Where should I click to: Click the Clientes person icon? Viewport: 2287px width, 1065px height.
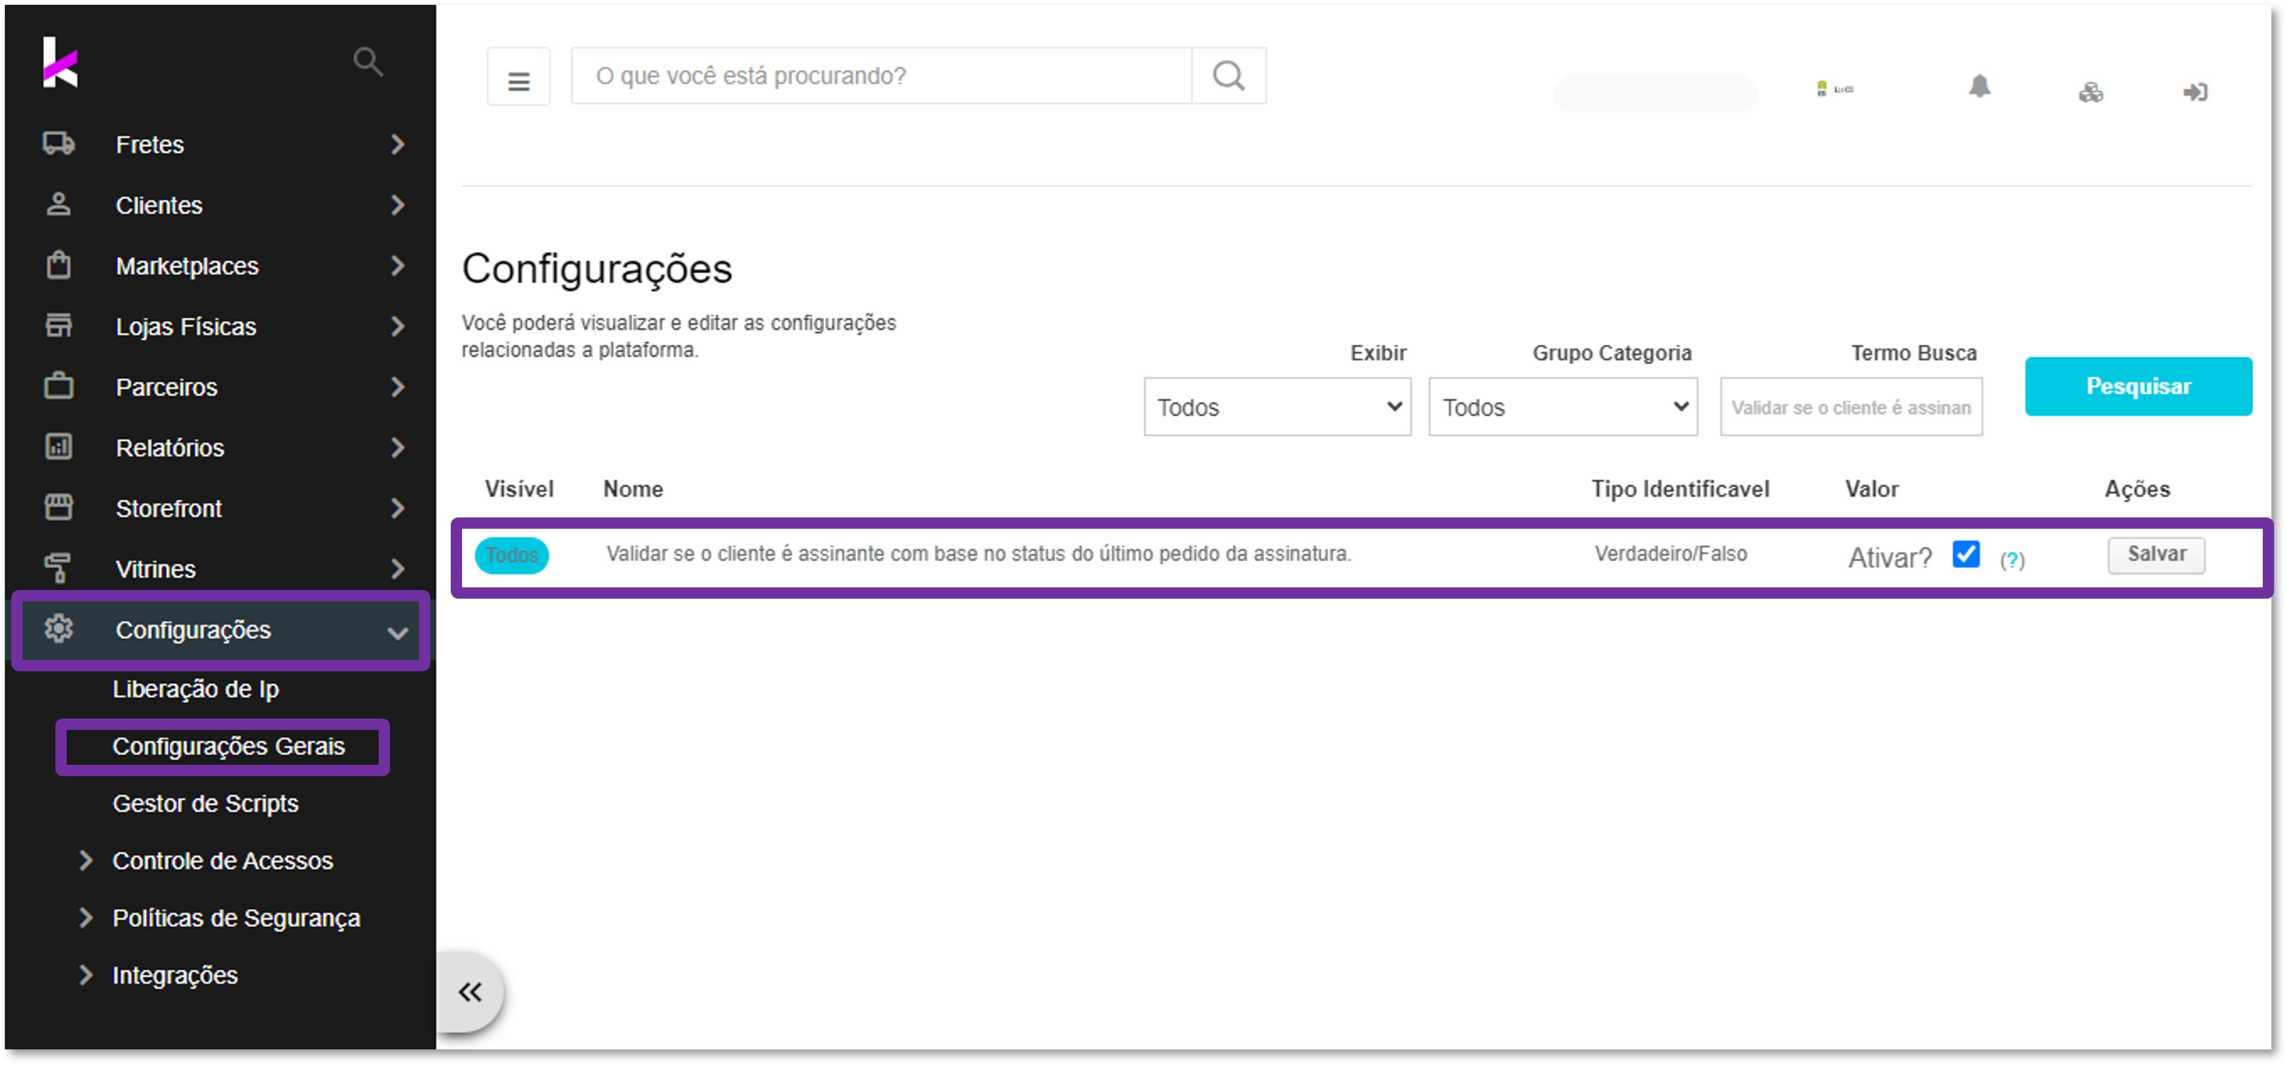pyautogui.click(x=59, y=204)
